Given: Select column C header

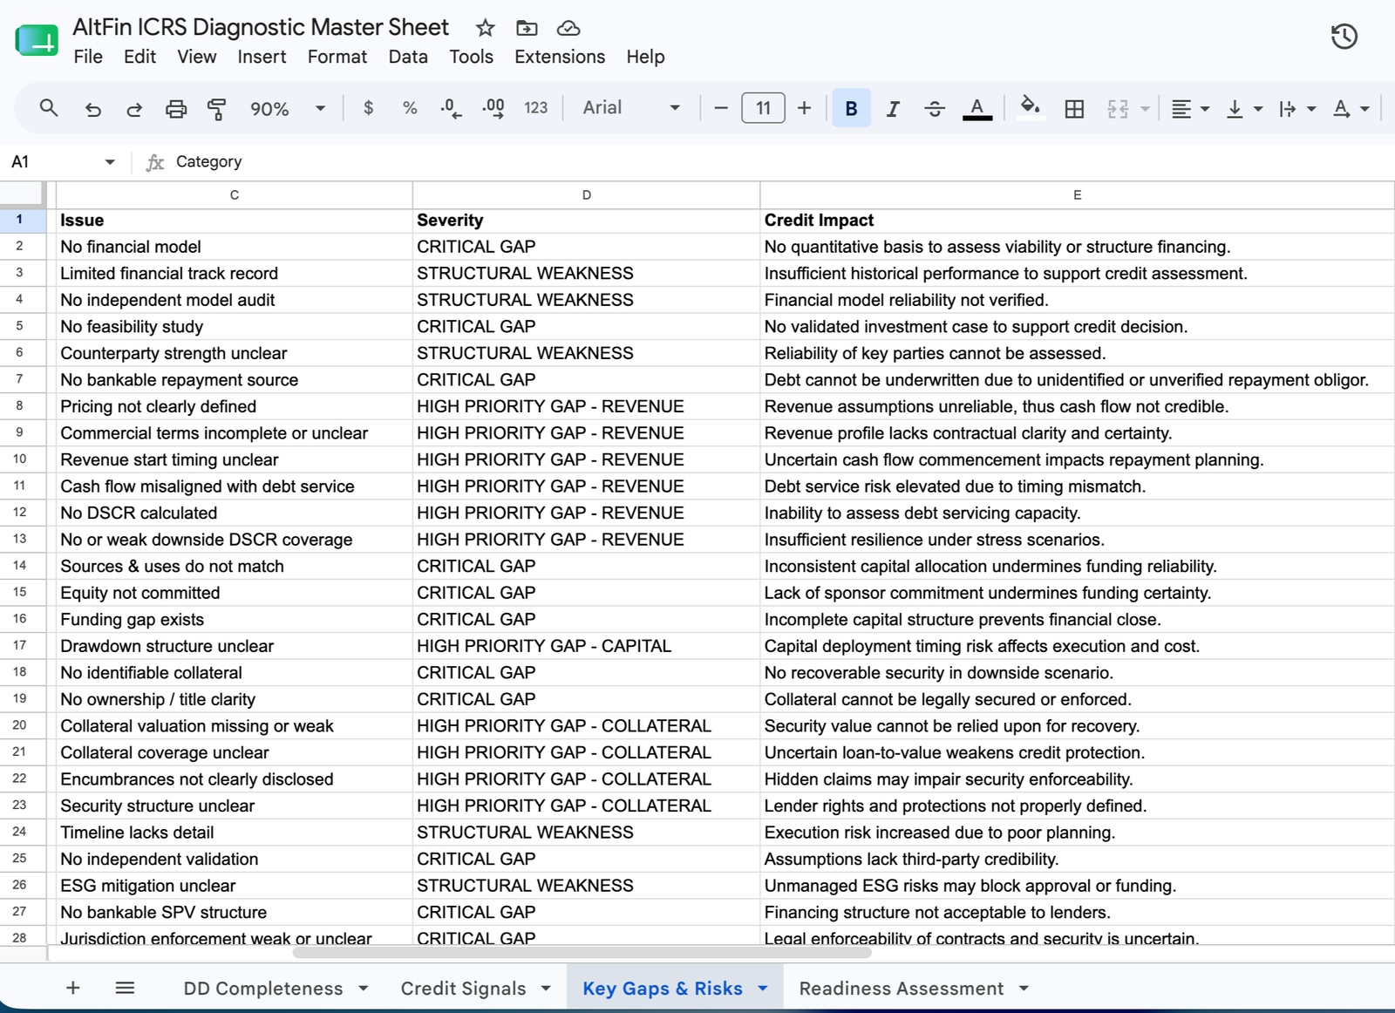Looking at the screenshot, I should [x=235, y=195].
